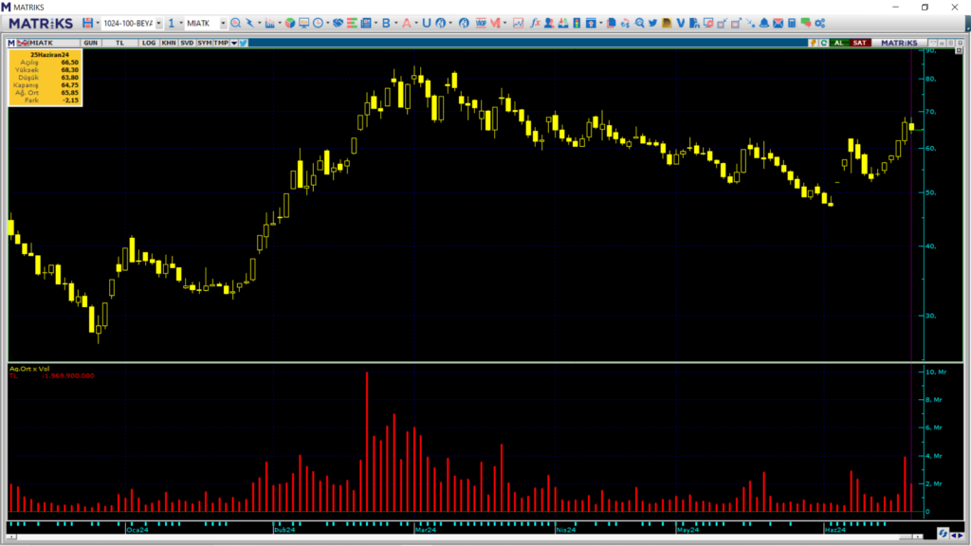
Task: Open the MIATK symbol combo box
Action: (206, 24)
